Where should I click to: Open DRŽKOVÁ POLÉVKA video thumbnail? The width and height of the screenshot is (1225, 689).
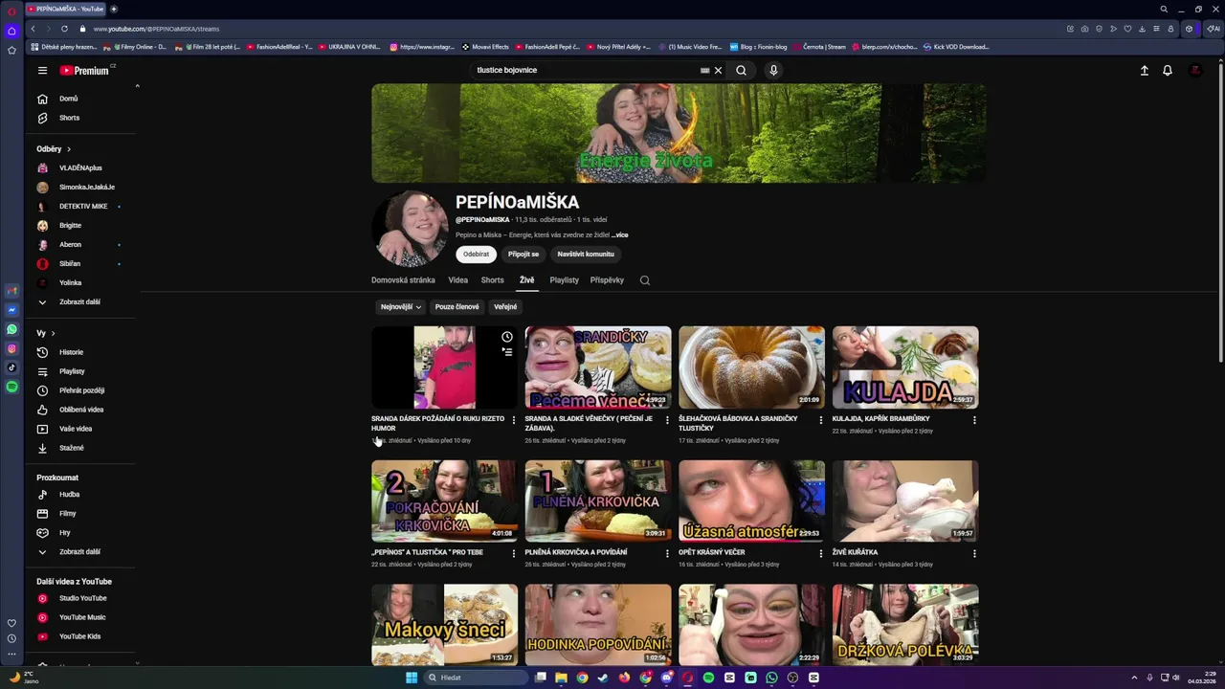[x=905, y=625]
